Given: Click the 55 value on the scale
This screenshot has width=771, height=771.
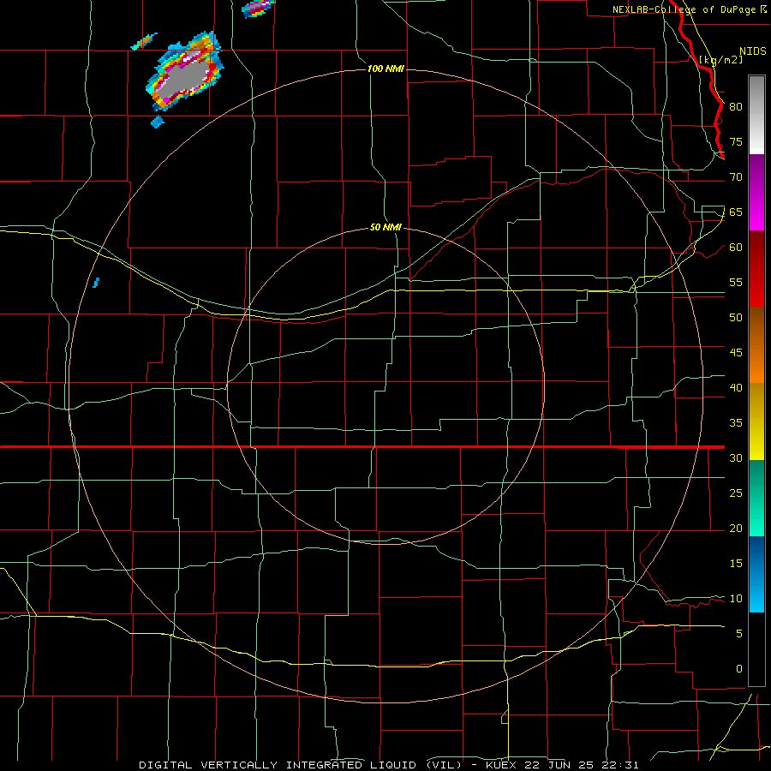Looking at the screenshot, I should 736,282.
